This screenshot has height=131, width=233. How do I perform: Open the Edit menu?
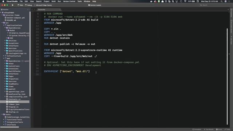pos(26,1)
